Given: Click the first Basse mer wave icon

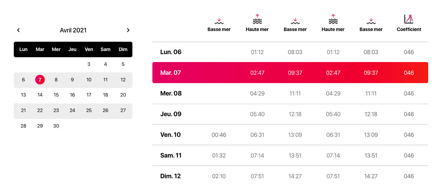Looking at the screenshot, I should coord(219,21).
